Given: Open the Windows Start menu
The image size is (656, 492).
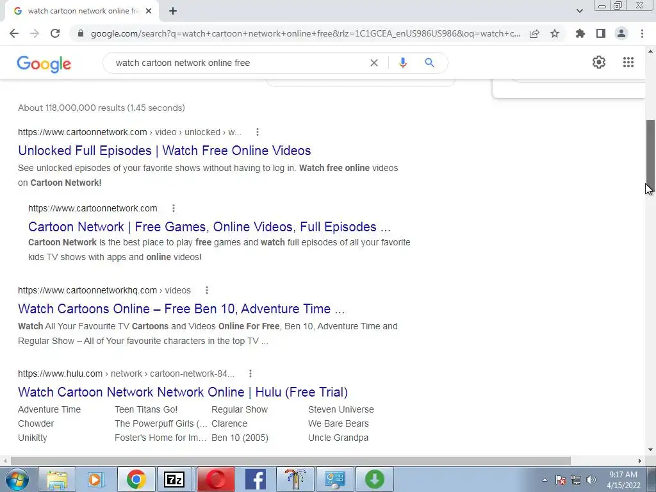Looking at the screenshot, I should pos(17,479).
